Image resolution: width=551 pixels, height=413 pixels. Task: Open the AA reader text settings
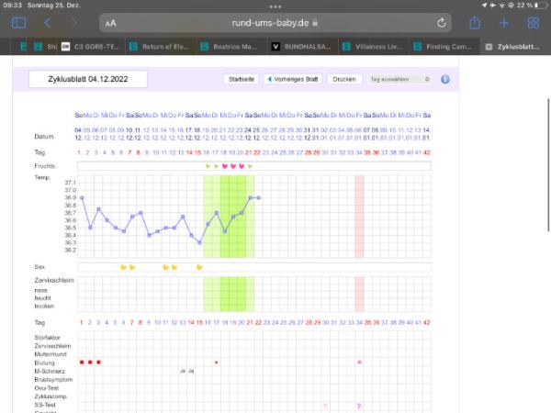(x=111, y=24)
